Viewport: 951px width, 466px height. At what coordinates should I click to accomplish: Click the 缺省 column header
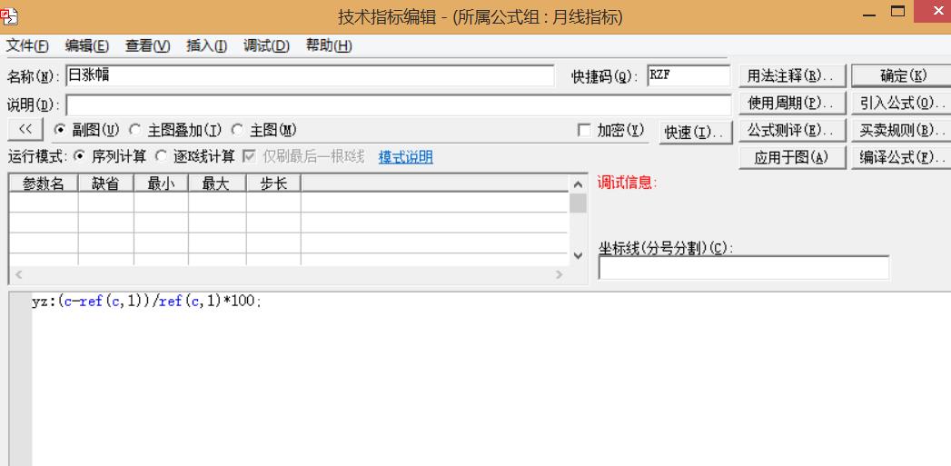tap(105, 183)
